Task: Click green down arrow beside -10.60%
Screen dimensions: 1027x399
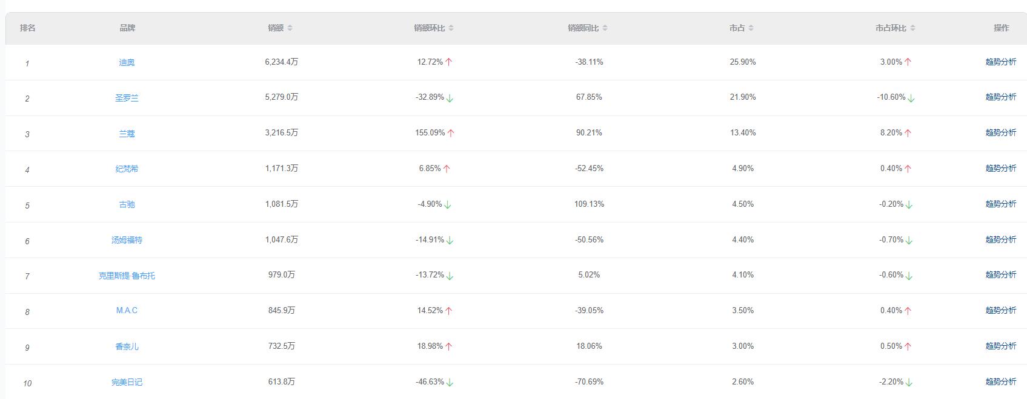Action: [911, 98]
